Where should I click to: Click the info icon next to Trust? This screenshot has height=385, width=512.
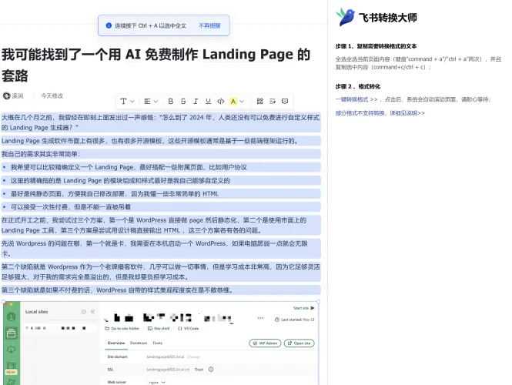(211, 370)
